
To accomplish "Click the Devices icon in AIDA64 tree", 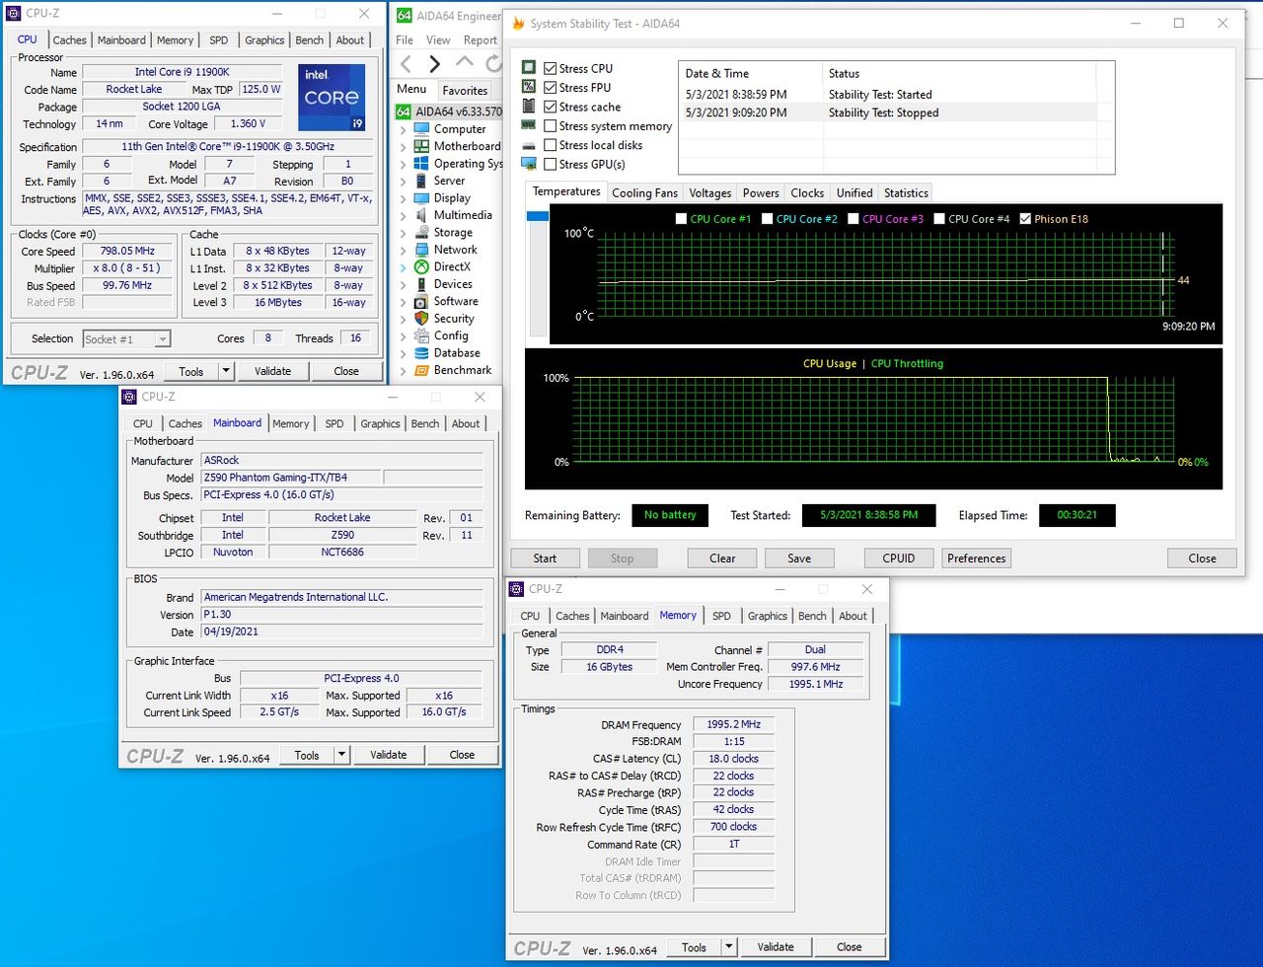I will point(421,284).
